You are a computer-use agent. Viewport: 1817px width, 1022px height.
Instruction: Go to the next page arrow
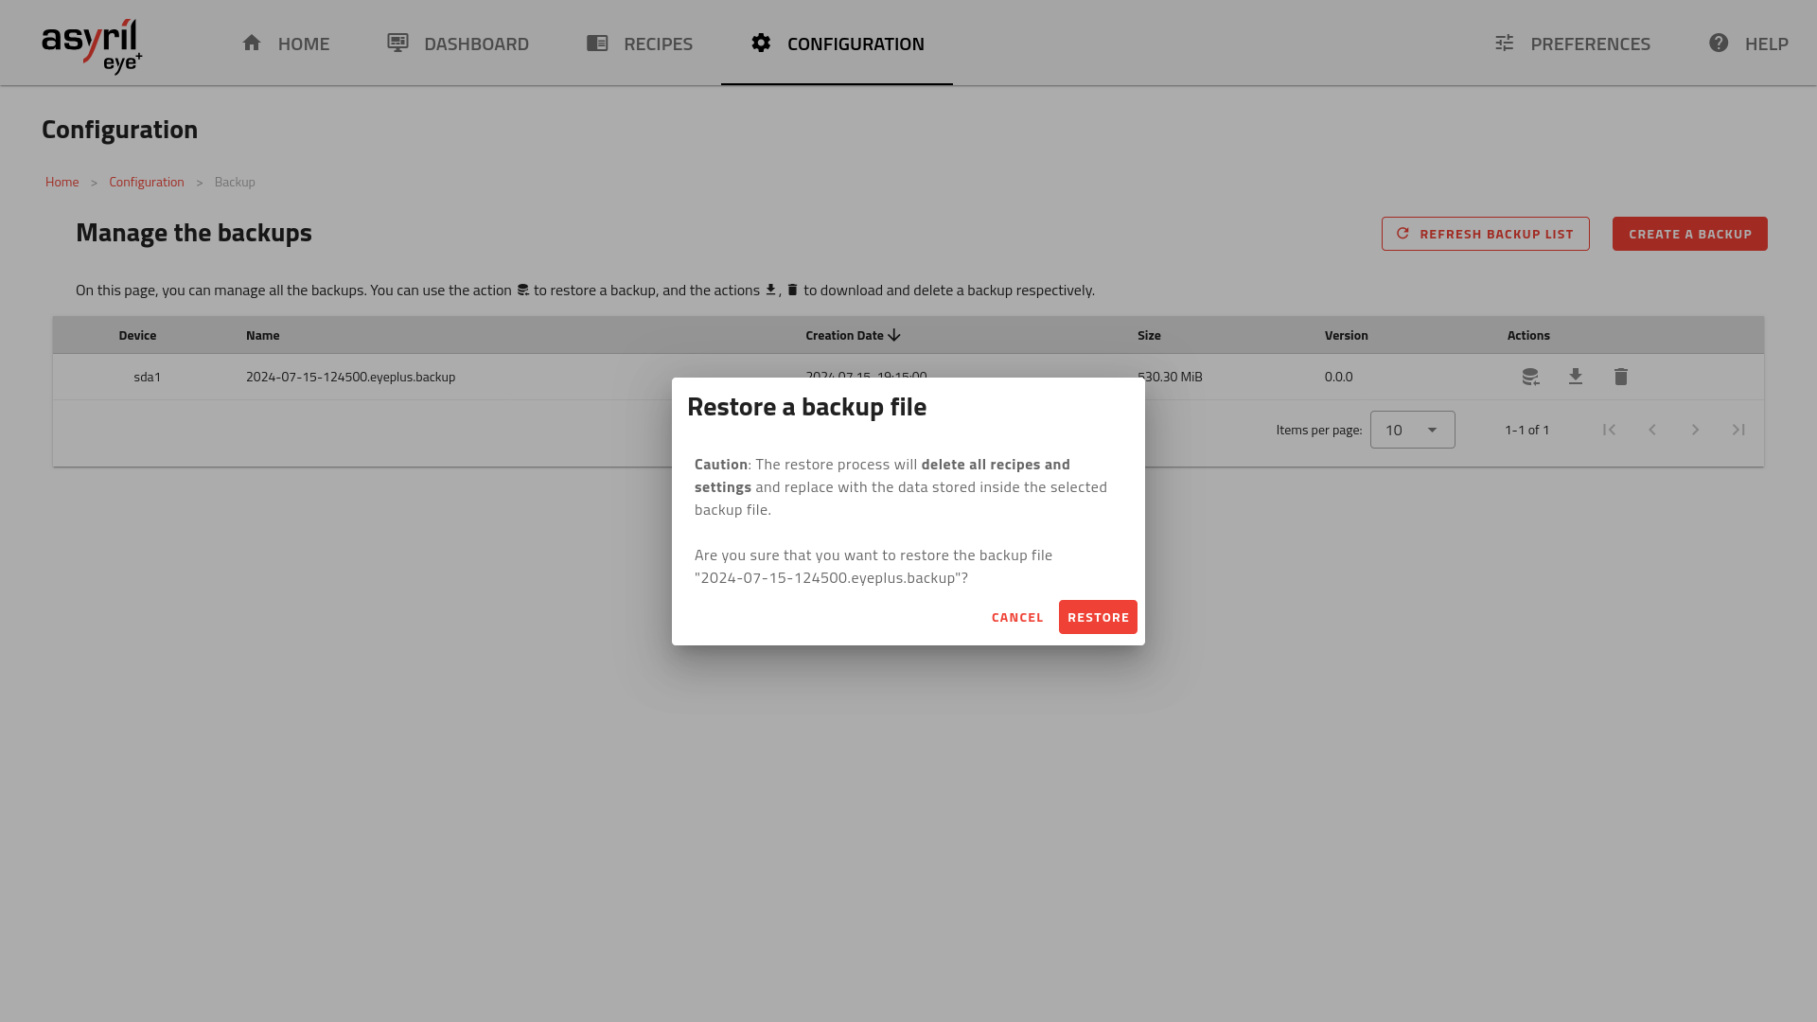[1695, 430]
